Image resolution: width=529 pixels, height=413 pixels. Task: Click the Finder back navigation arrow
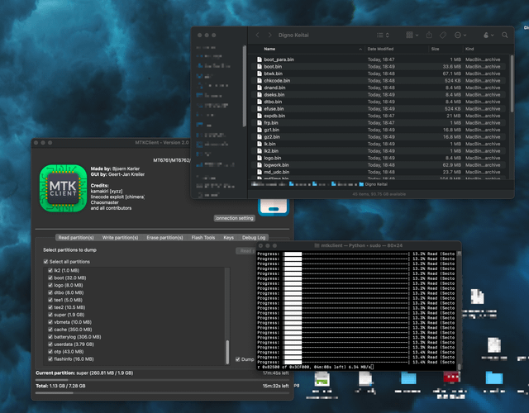(x=257, y=35)
